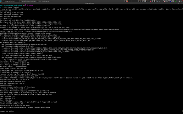Click the 'Loader variables:' line

point(7,111)
